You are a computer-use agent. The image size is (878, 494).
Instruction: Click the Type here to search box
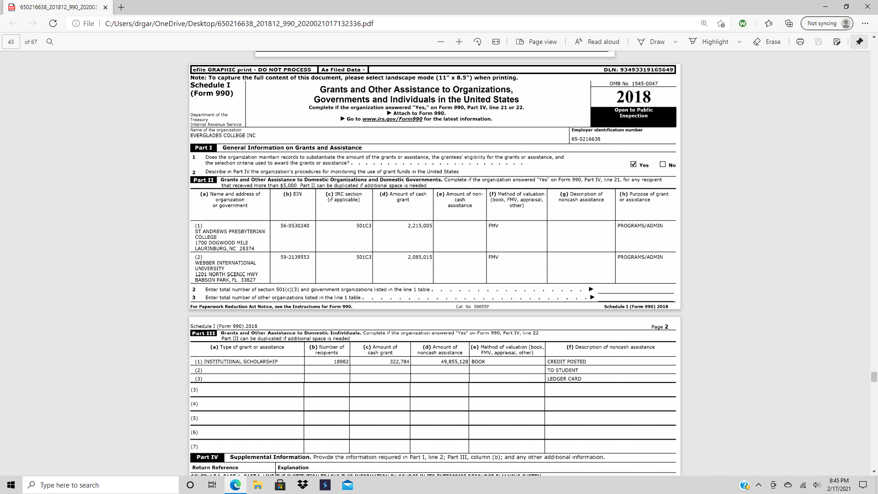101,485
